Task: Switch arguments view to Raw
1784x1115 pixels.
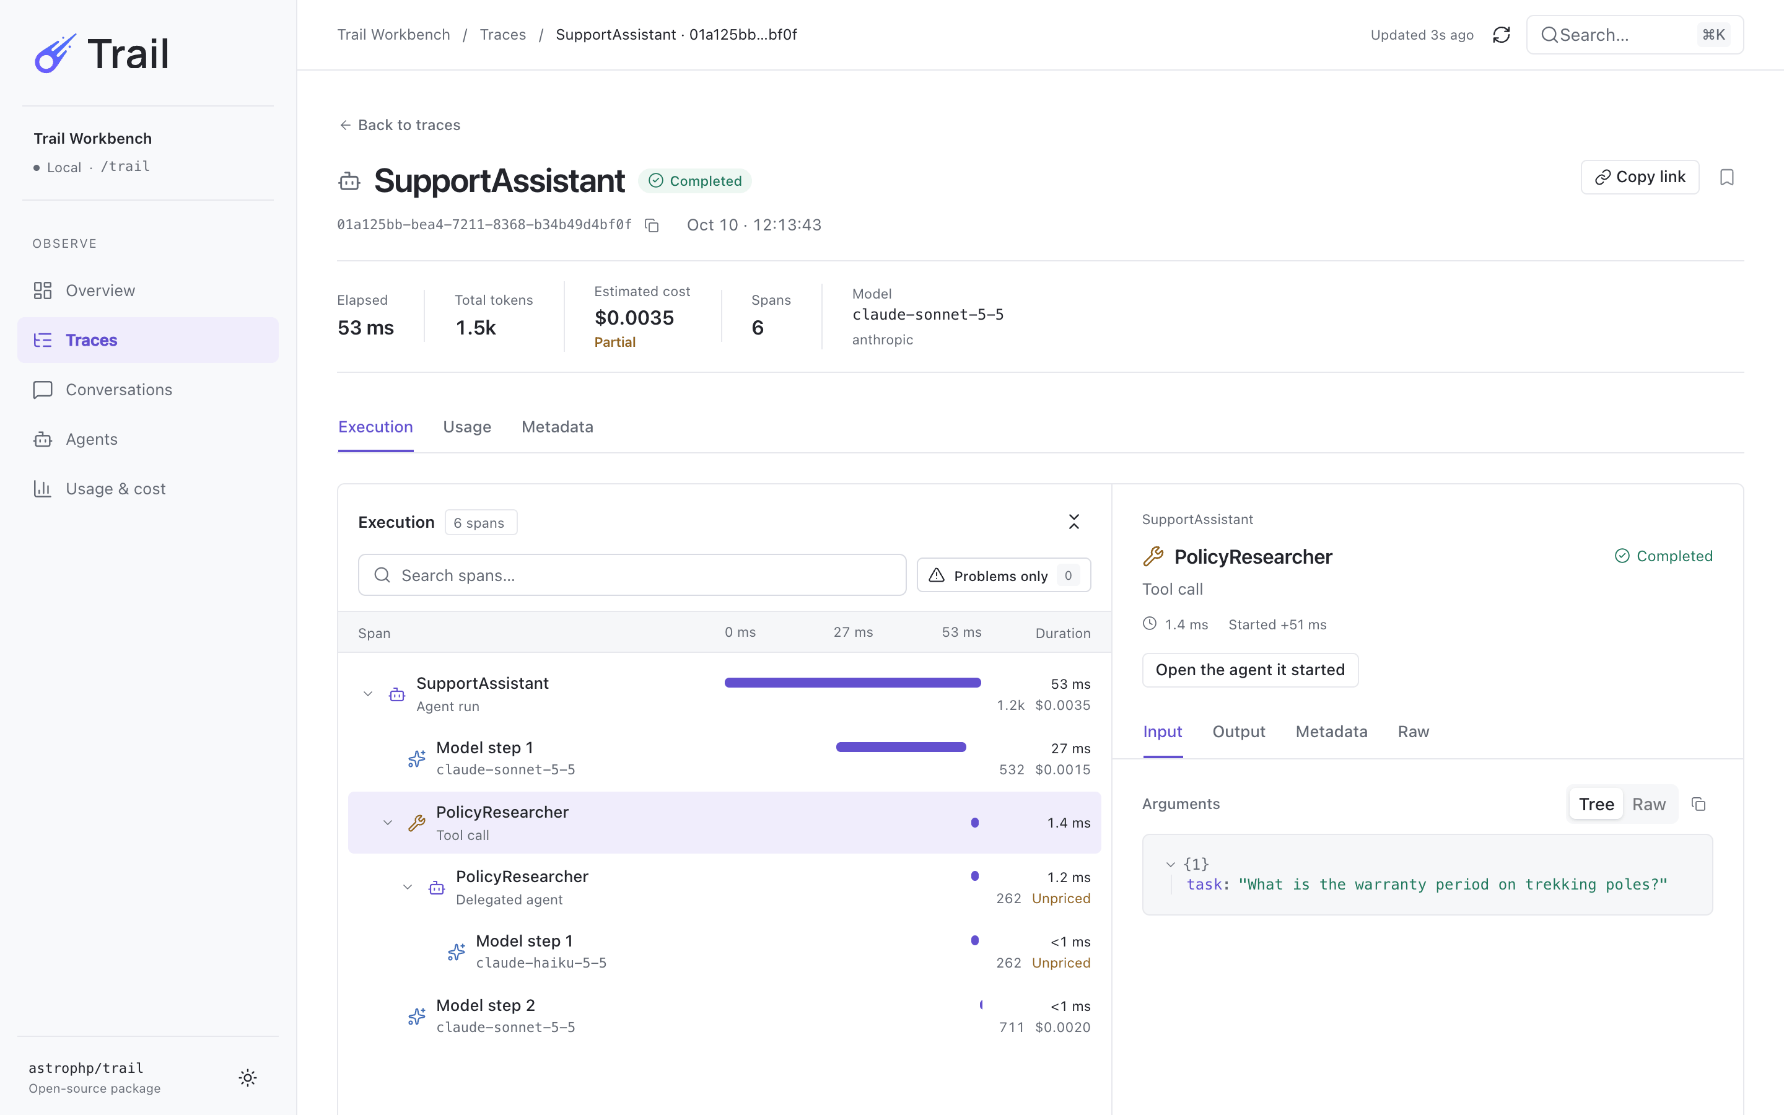Action: tap(1648, 804)
